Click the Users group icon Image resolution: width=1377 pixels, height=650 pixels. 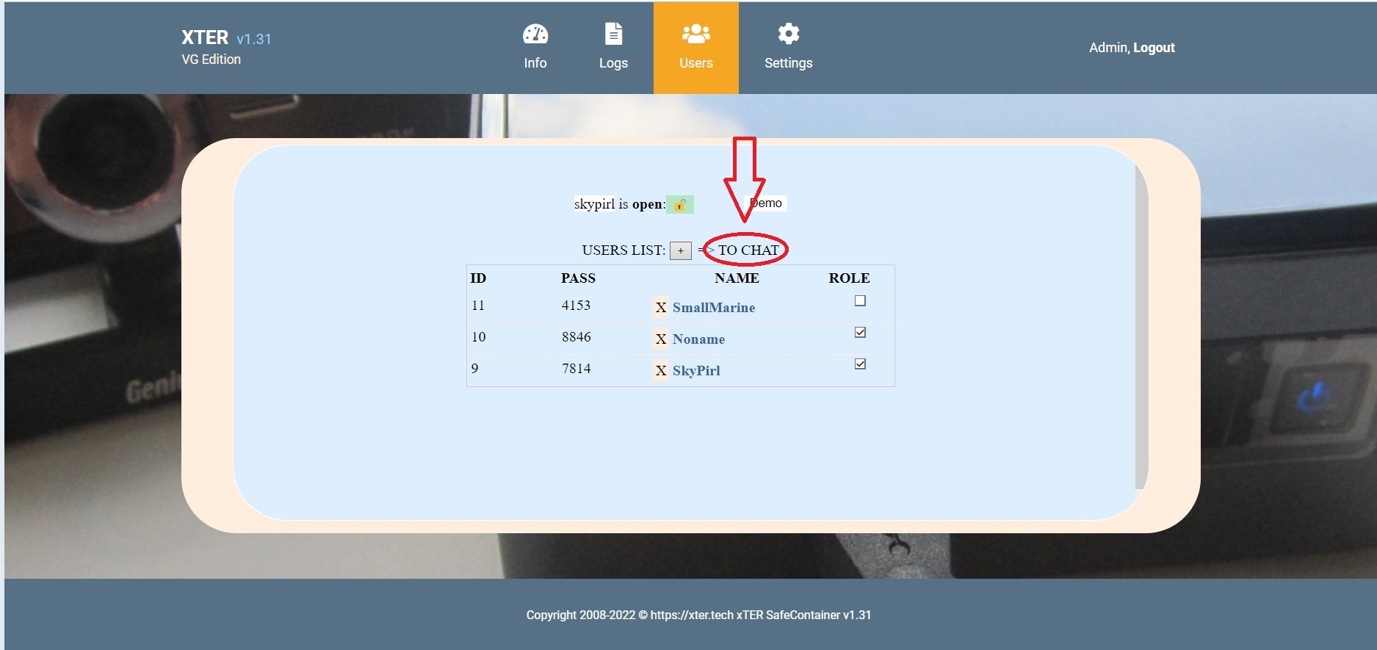click(695, 35)
